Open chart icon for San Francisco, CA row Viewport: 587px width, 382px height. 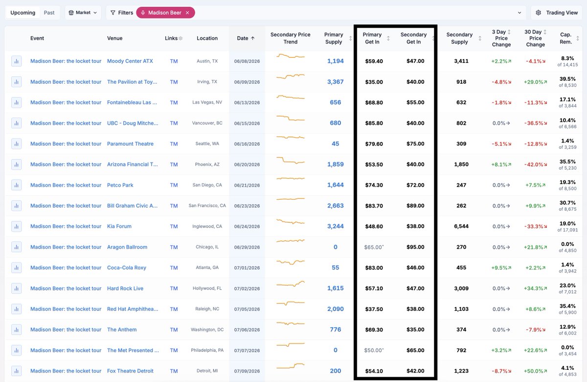pos(17,206)
